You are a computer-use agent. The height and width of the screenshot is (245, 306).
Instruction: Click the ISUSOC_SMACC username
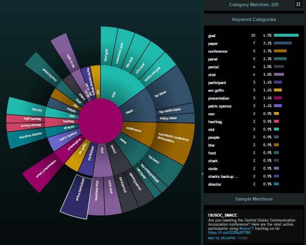[223, 215]
